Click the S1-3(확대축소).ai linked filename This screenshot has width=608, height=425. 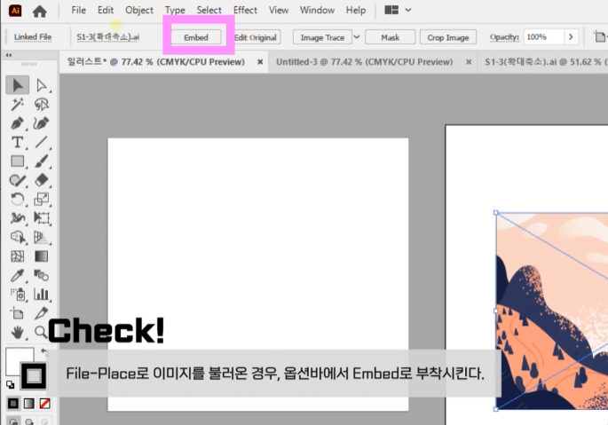[108, 37]
